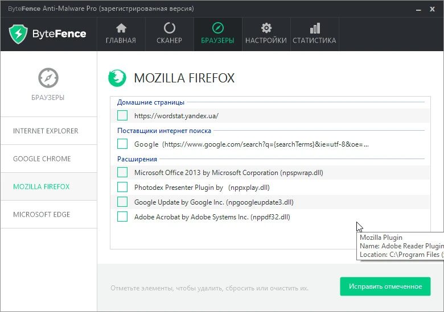Click the Microsoft Office 2013 npspwrap.dll entry
This screenshot has height=312, width=444.
228,173
